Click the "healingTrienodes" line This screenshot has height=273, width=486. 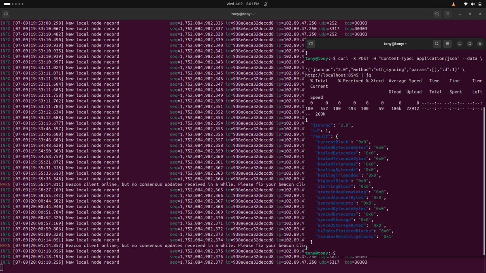[348, 175]
